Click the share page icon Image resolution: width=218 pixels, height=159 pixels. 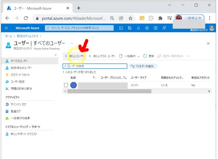(x=121, y=18)
